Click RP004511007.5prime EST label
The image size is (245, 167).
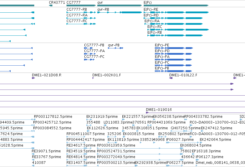pyautogui.click(x=86, y=134)
